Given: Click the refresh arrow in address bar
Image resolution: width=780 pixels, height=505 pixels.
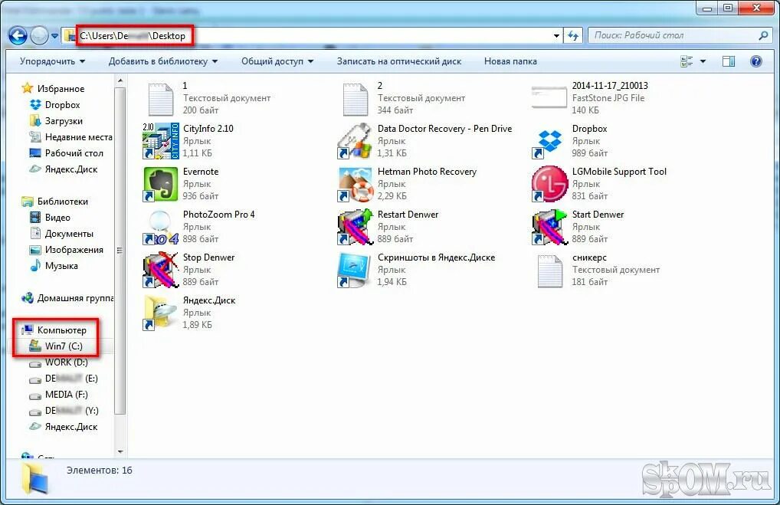Looking at the screenshot, I should 573,35.
